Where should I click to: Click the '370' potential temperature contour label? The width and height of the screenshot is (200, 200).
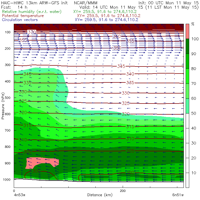tap(32, 32)
